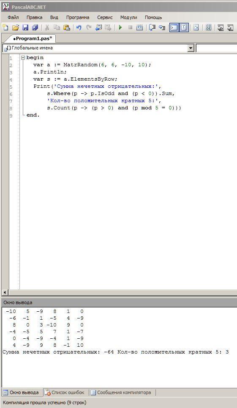Open the Программа menu
Viewport: 237px width, 408px height.
(78, 17)
